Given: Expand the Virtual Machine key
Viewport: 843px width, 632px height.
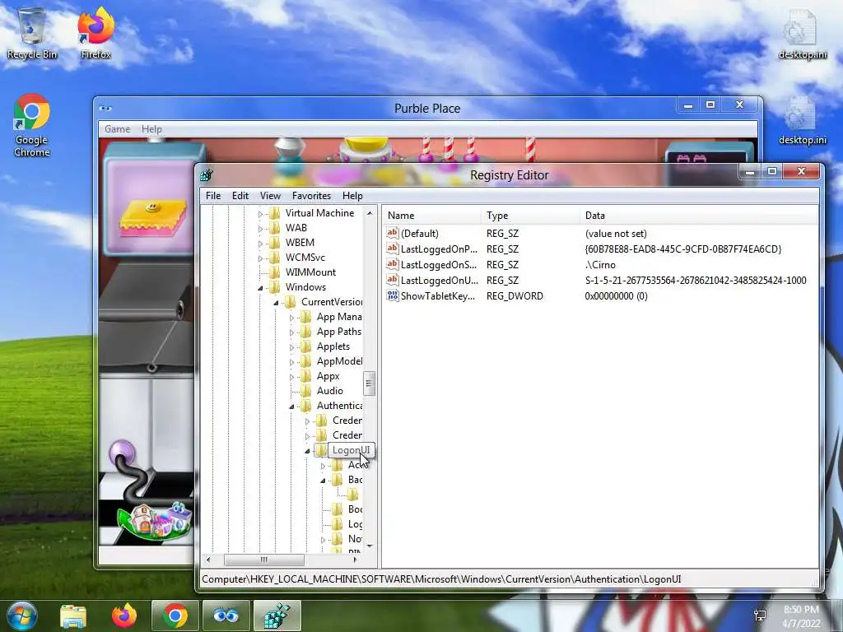Looking at the screenshot, I should (260, 214).
